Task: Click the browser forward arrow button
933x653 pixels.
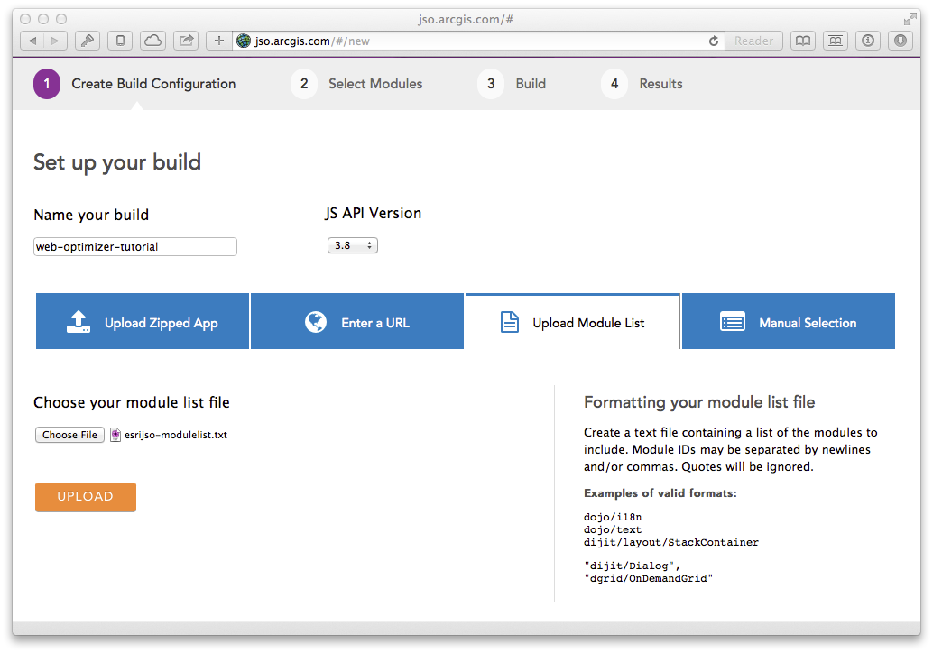Action: coord(55,41)
